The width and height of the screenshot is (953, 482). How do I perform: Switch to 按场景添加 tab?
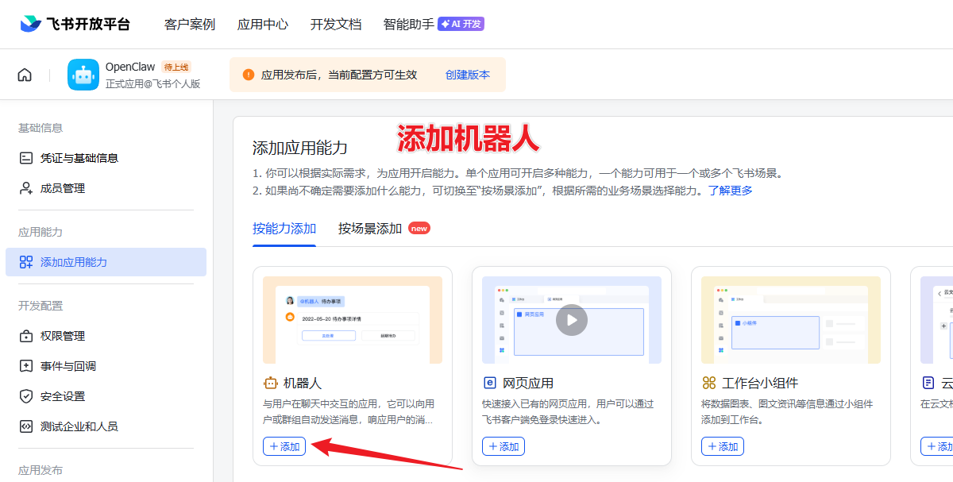370,229
